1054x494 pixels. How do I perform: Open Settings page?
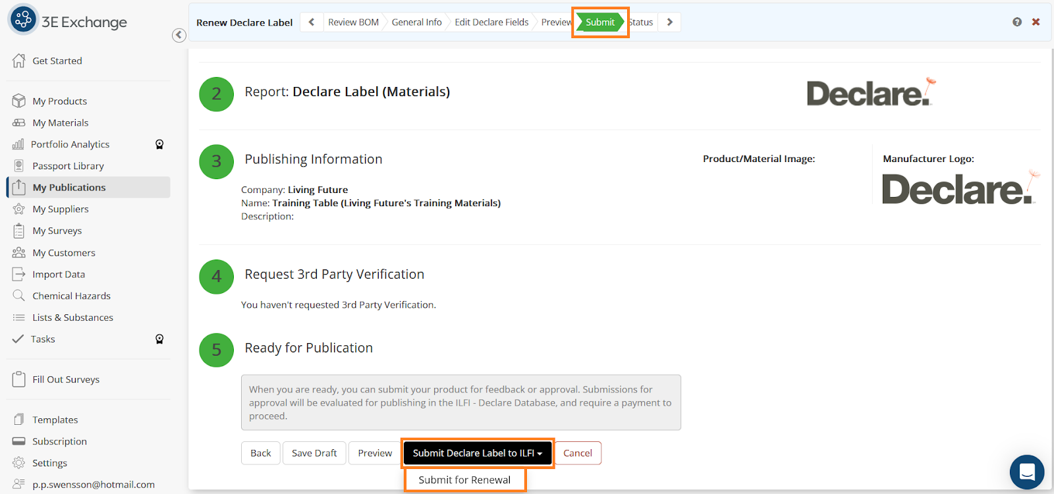pyautogui.click(x=49, y=463)
